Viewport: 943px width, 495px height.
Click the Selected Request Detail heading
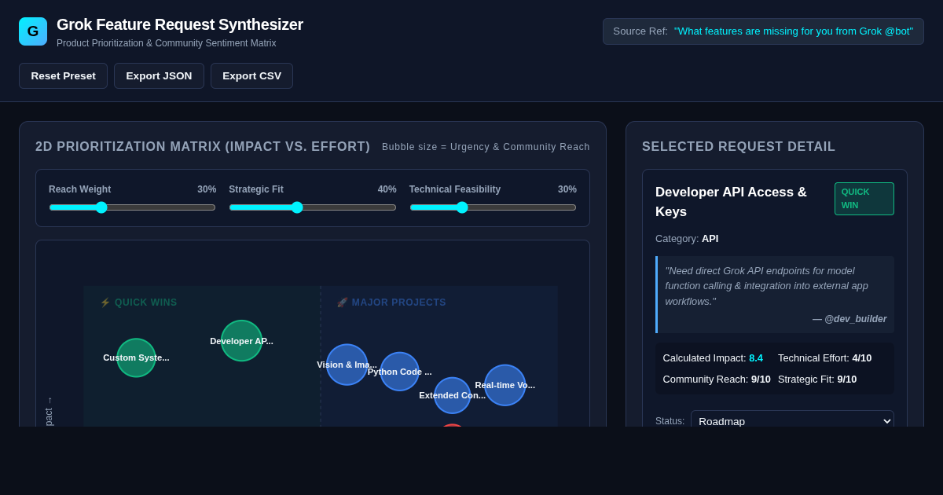tap(739, 147)
